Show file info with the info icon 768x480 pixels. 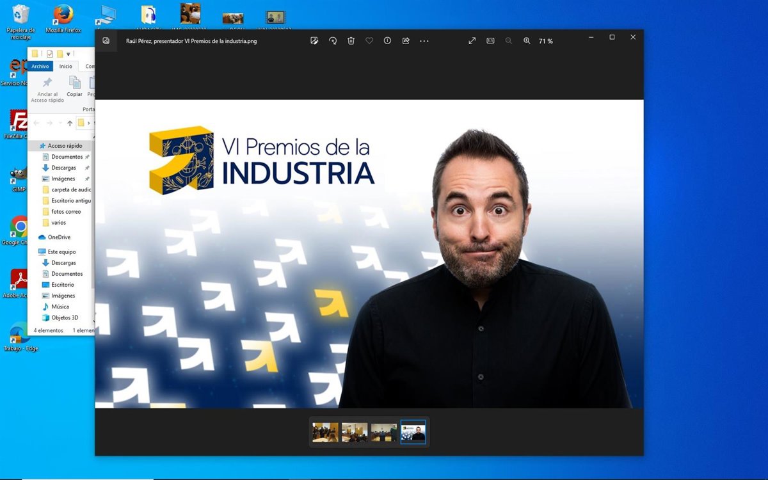tap(387, 40)
